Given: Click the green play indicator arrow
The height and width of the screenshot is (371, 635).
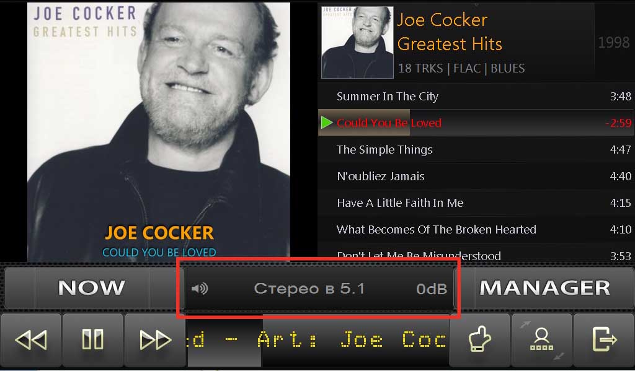Looking at the screenshot, I should (326, 123).
